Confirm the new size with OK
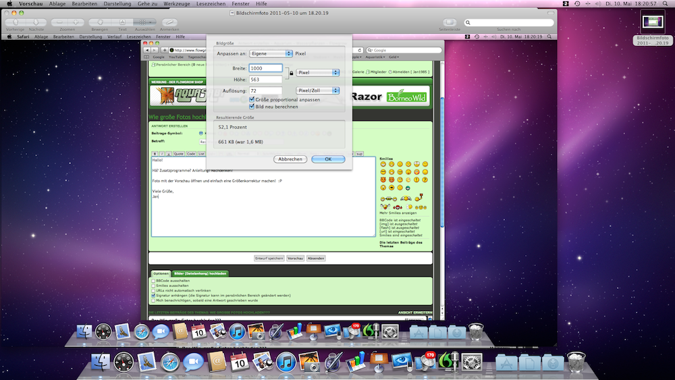 point(328,159)
